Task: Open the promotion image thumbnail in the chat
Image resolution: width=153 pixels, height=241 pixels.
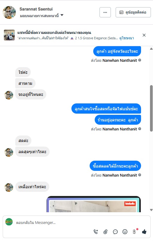Action: pos(94,204)
